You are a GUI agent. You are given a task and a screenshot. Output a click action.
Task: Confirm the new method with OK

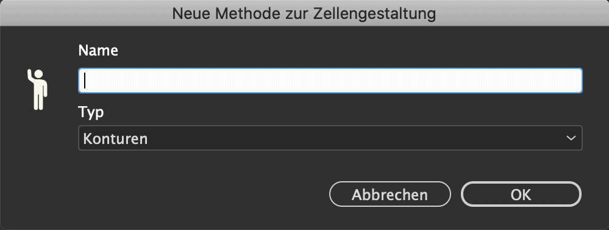521,194
